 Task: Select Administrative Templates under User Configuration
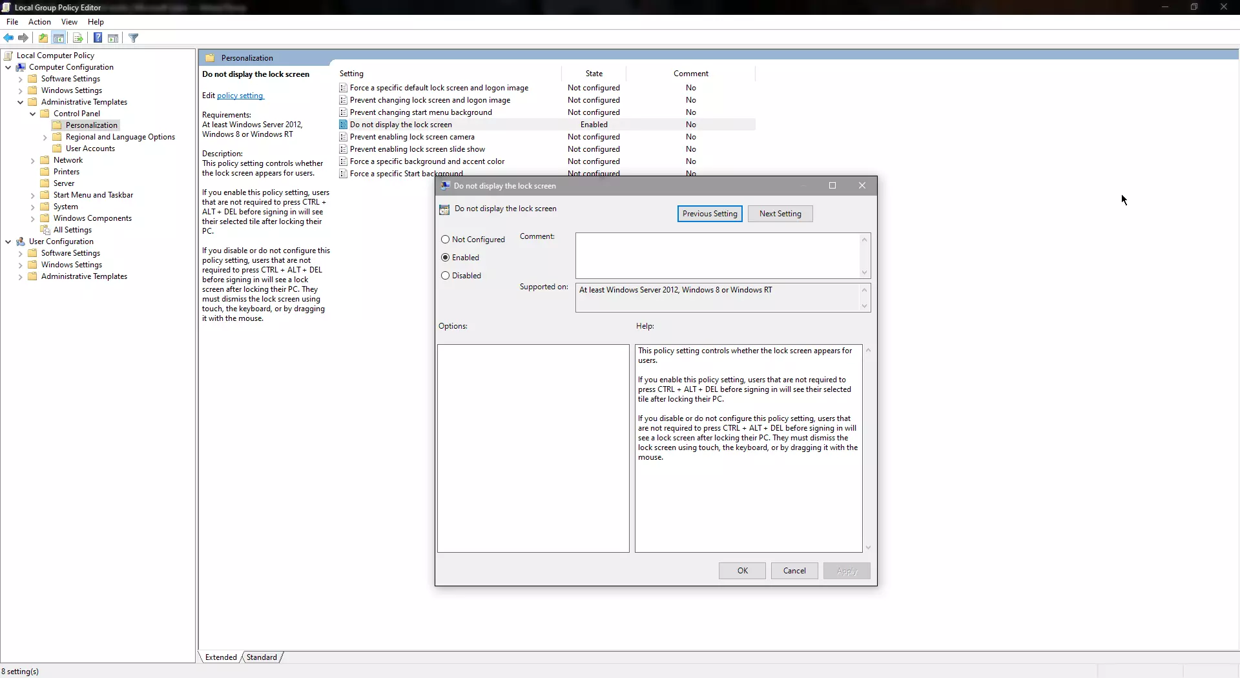pyautogui.click(x=84, y=276)
